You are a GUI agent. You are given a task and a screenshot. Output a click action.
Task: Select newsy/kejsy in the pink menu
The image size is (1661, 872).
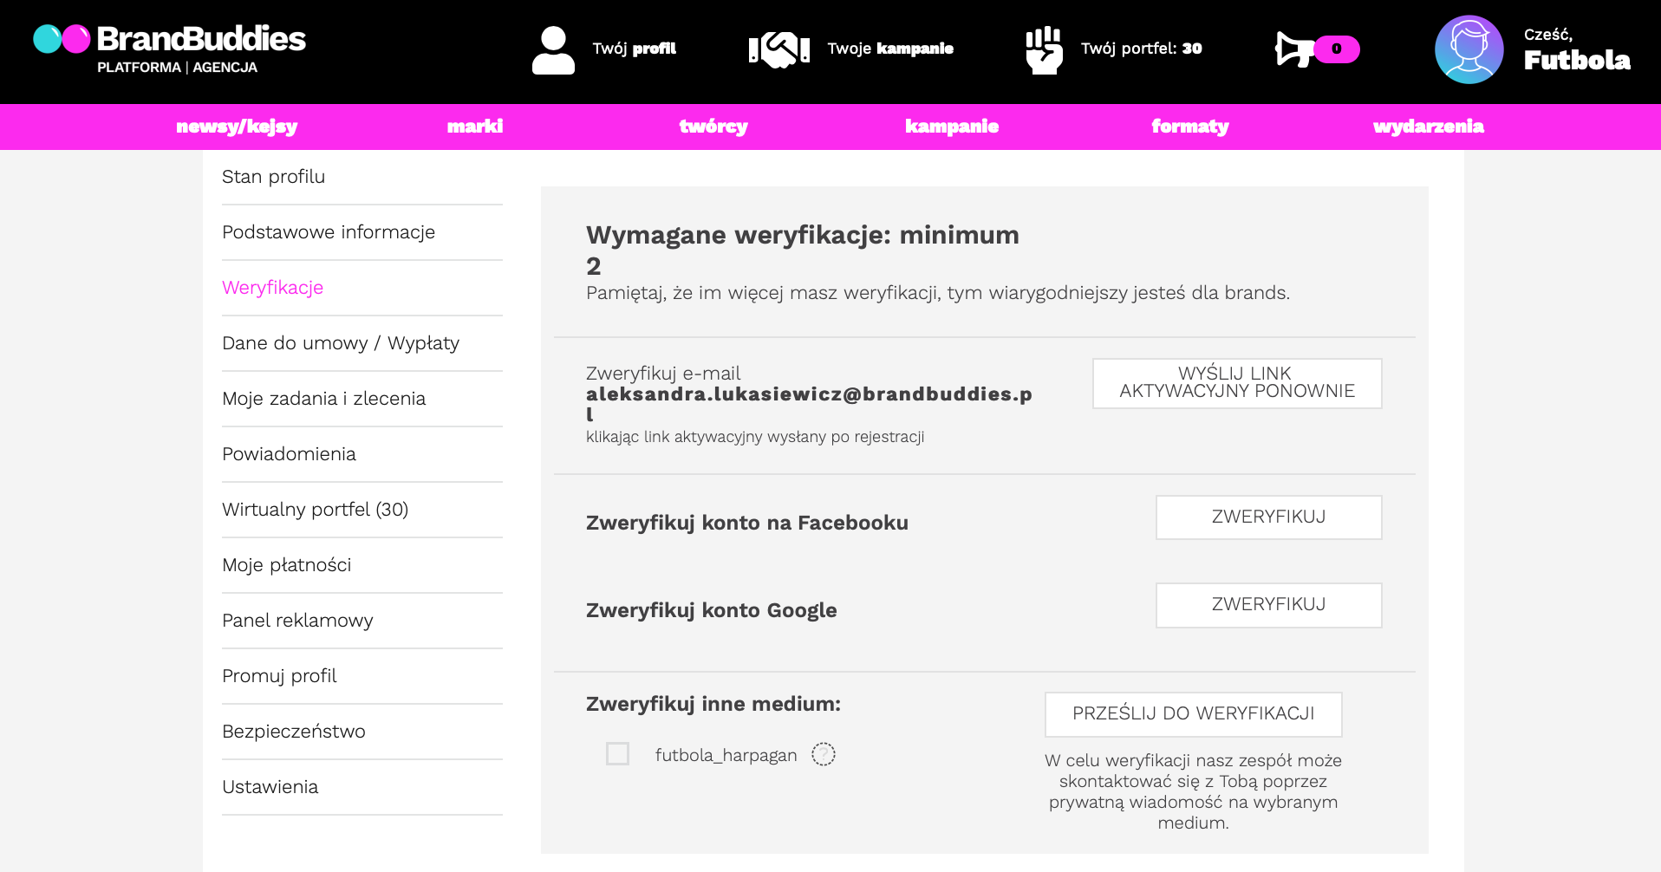tap(237, 127)
